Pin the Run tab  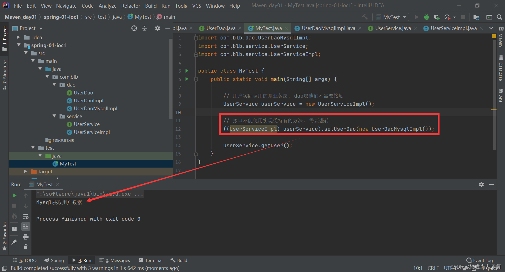pyautogui.click(x=14, y=242)
